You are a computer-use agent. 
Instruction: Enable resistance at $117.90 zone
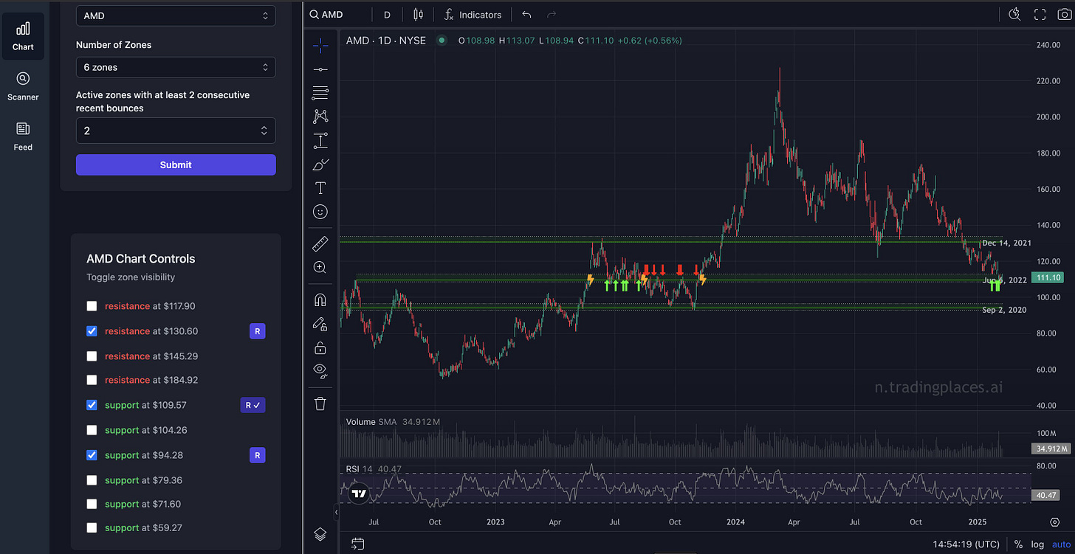(x=92, y=306)
